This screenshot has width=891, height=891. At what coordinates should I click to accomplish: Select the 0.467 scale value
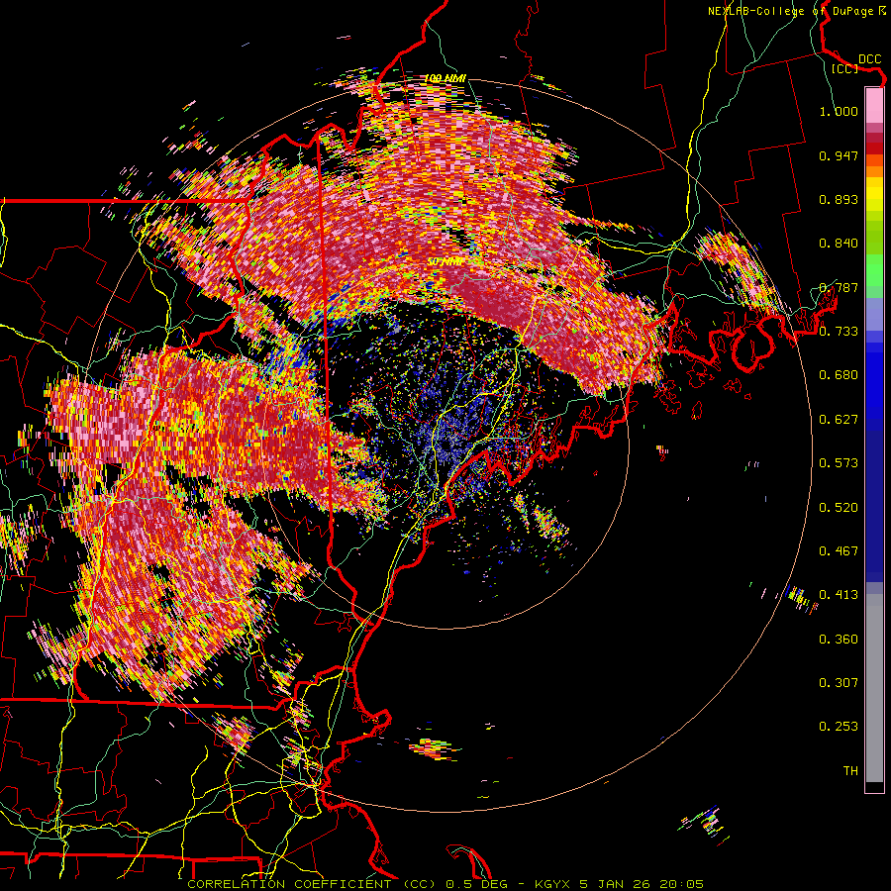click(839, 551)
